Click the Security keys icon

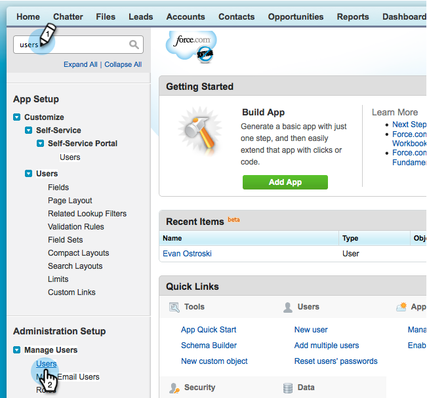point(174,388)
